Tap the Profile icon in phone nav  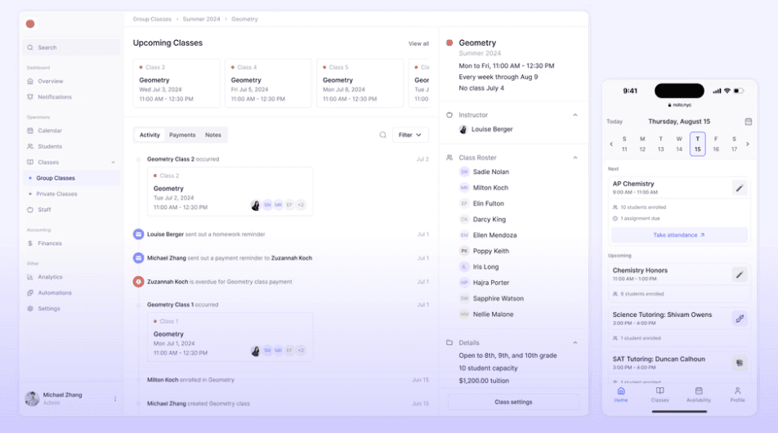pos(737,391)
